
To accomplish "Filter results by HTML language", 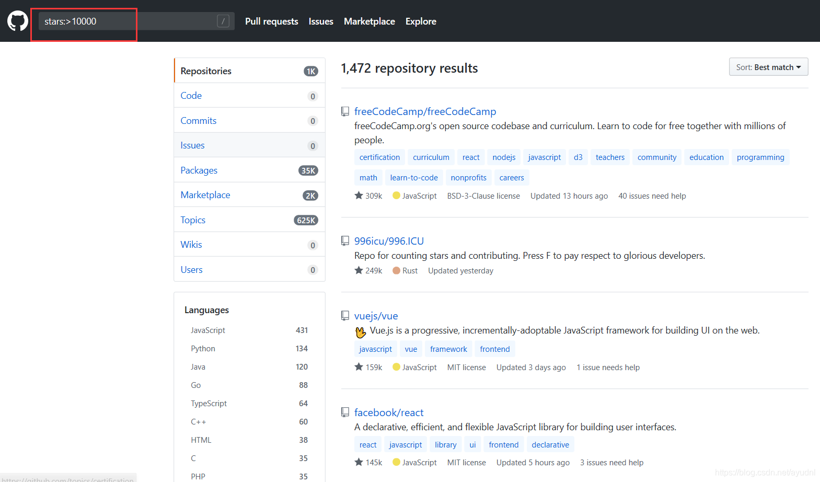I will pyautogui.click(x=249, y=440).
